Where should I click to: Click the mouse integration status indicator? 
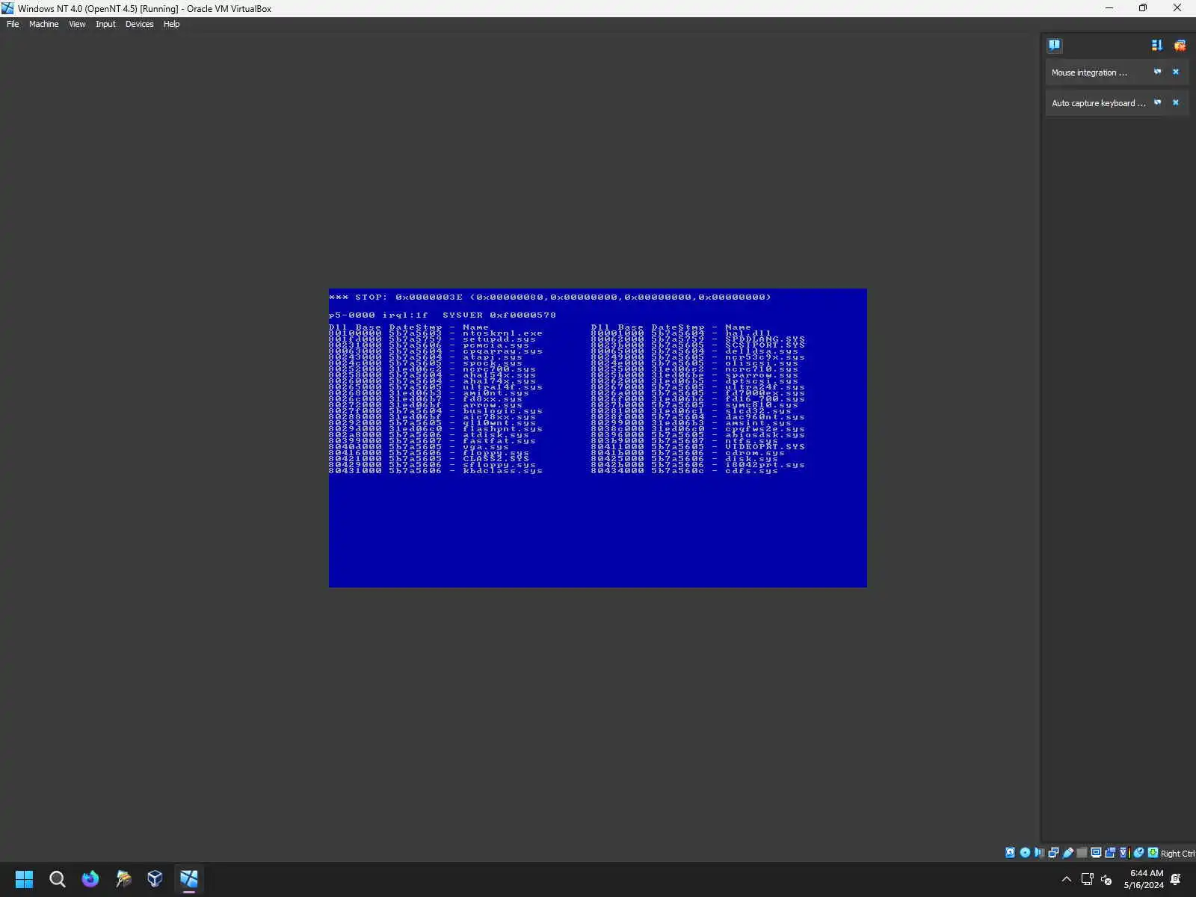(x=1139, y=853)
